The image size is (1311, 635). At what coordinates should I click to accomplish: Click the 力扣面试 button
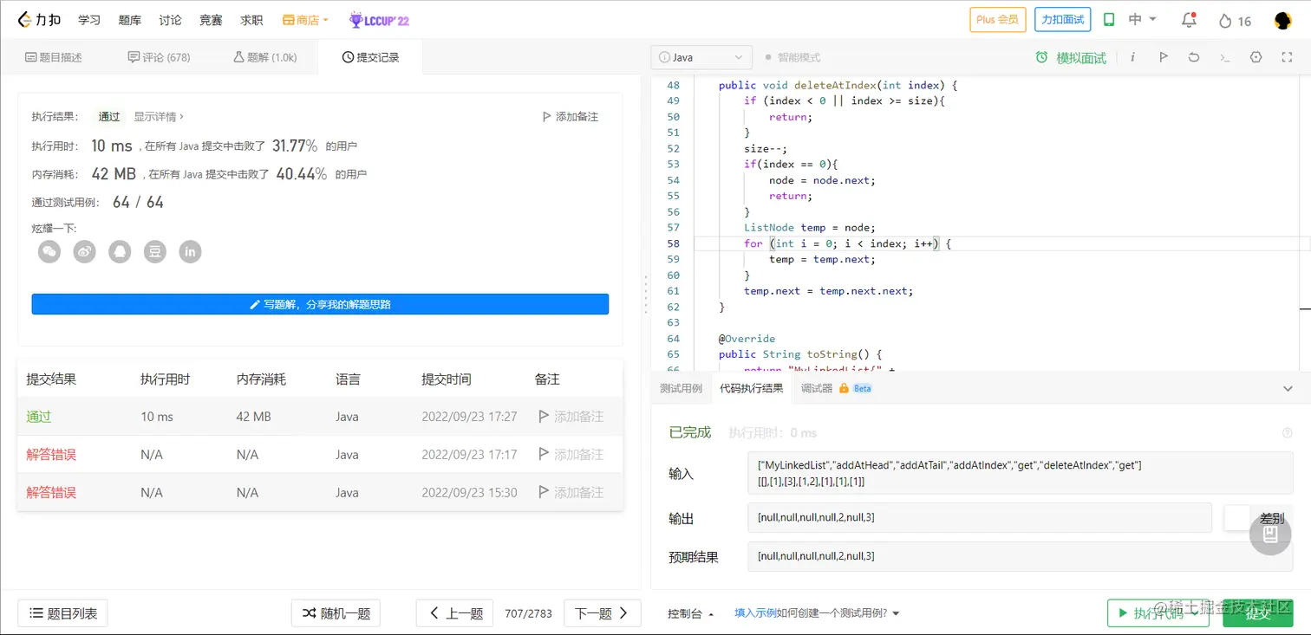tap(1062, 19)
